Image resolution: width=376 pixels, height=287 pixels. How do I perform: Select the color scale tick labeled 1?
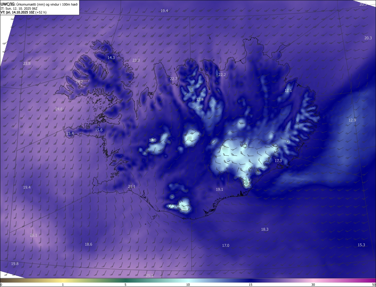click(x=63, y=285)
